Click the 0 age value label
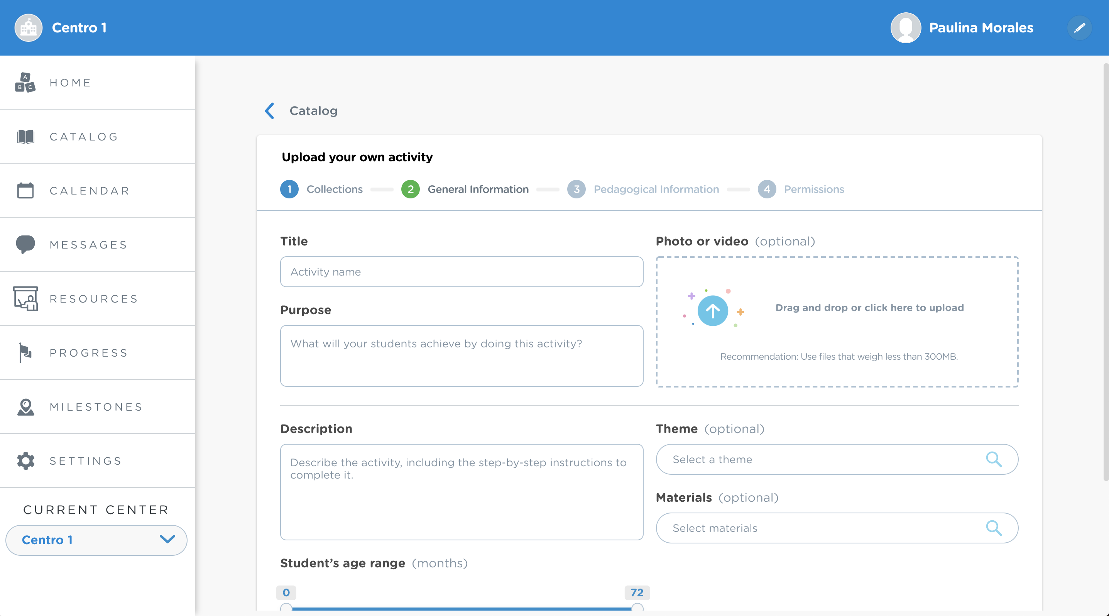Image resolution: width=1109 pixels, height=616 pixels. [286, 592]
